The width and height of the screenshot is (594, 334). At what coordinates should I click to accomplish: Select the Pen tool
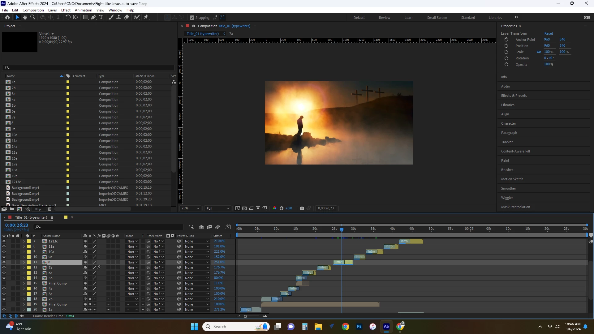pyautogui.click(x=93, y=17)
